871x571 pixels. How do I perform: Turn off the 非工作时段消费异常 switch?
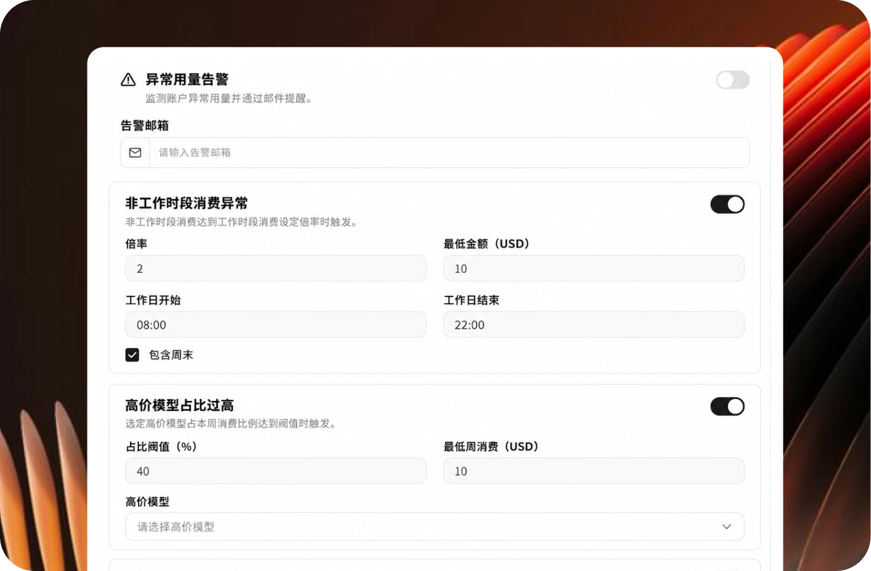tap(727, 204)
